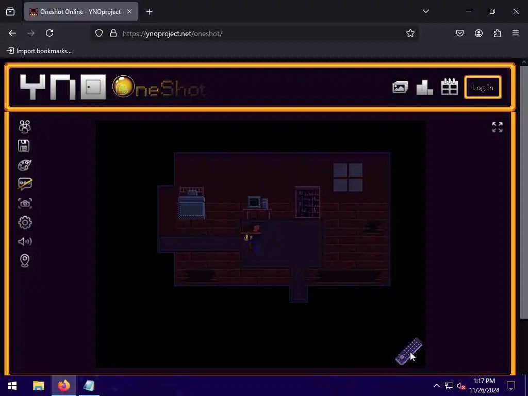Click the muted volume tray icon
Screen dimensions: 528x396
(x=461, y=386)
